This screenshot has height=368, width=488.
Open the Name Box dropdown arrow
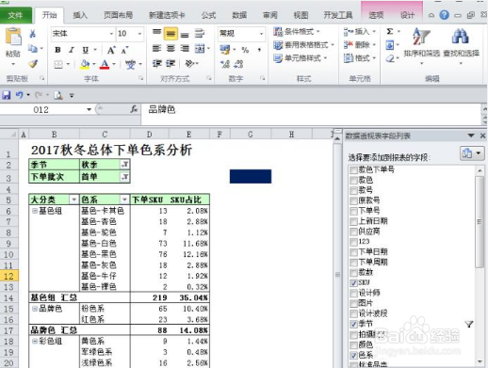pos(89,109)
